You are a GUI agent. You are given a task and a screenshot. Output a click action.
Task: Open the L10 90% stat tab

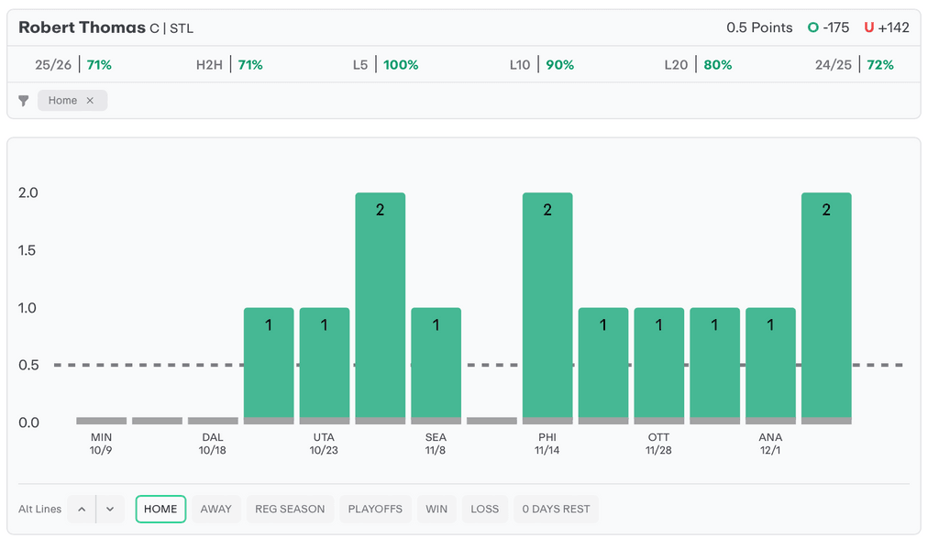pos(541,65)
